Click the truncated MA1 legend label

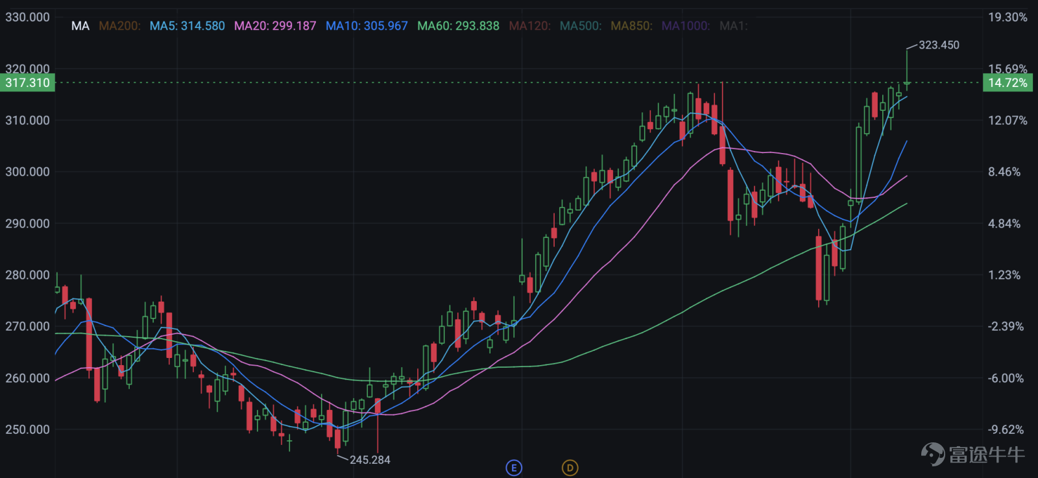point(734,26)
